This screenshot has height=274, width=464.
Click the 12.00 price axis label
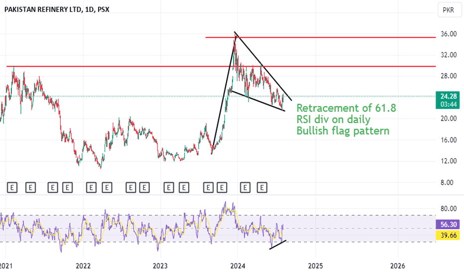pyautogui.click(x=449, y=161)
